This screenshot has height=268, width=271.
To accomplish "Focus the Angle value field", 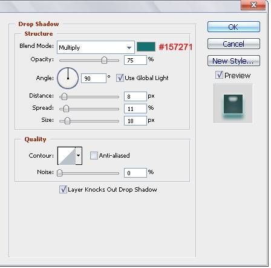I will 94,78.
